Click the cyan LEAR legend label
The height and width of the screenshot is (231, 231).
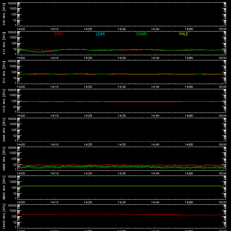[100, 34]
